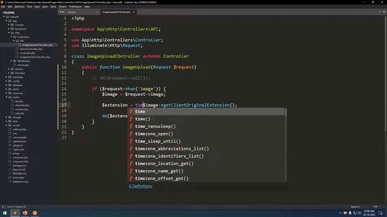
Task: Open the Selection menu
Action: (x=19, y=7)
